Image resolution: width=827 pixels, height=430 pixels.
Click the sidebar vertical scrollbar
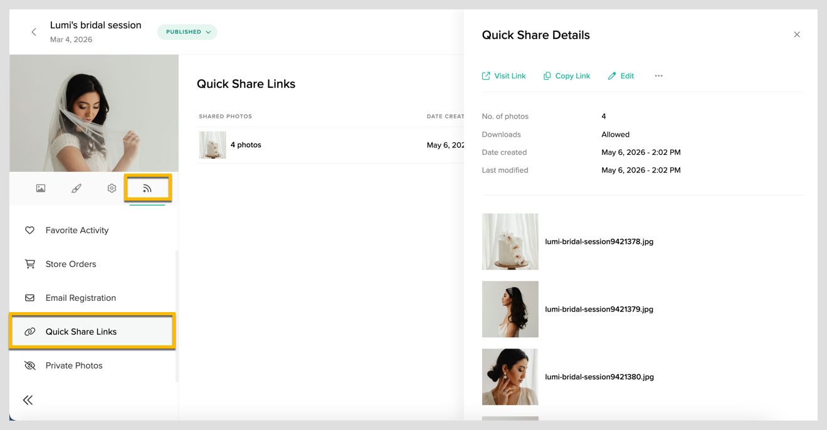click(177, 316)
